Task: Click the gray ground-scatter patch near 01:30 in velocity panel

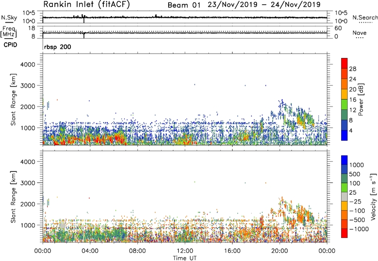Action: tap(62, 227)
